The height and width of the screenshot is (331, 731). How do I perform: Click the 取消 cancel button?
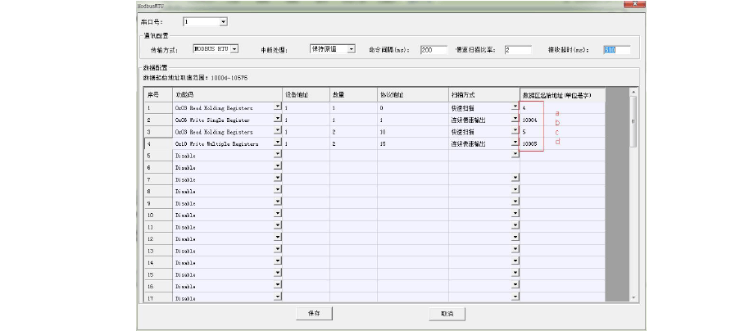[447, 313]
